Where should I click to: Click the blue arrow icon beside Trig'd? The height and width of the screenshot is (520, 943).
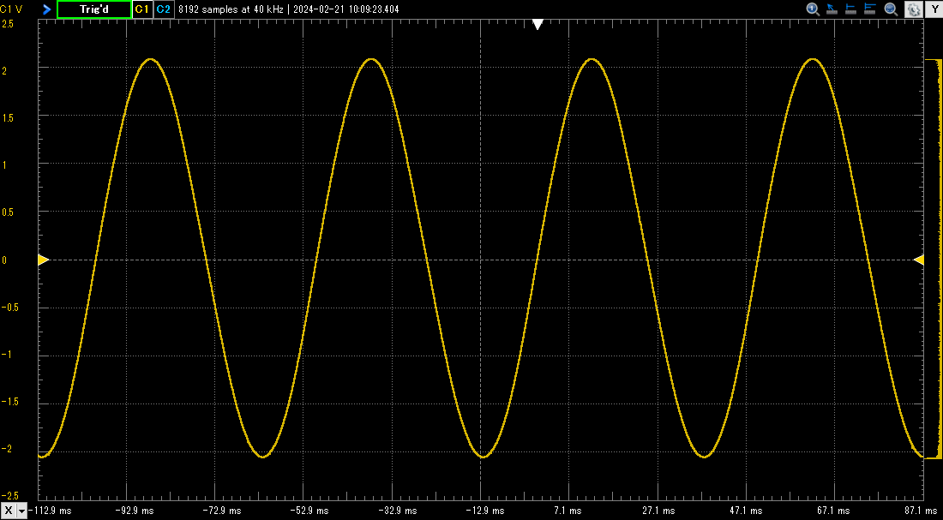(47, 9)
